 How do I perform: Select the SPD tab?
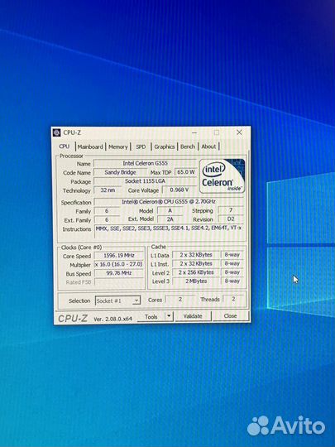coord(141,147)
